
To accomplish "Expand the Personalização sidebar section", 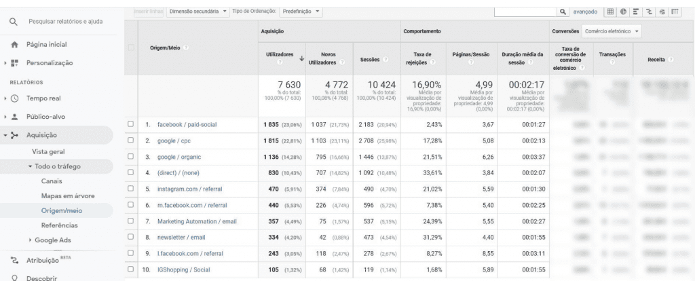I will pyautogui.click(x=5, y=63).
